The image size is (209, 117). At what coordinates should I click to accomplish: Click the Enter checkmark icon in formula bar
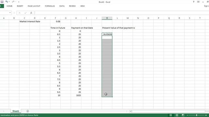(x=25, y=13)
